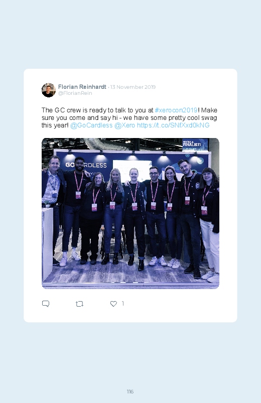Like the tweet with the heart icon
The width and height of the screenshot is (261, 403).
(113, 304)
